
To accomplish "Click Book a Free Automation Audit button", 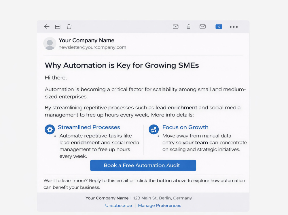I will coord(143,165).
